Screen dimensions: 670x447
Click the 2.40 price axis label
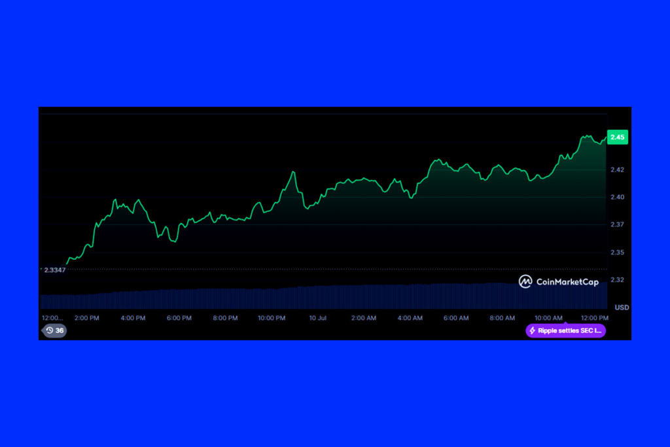coord(617,197)
